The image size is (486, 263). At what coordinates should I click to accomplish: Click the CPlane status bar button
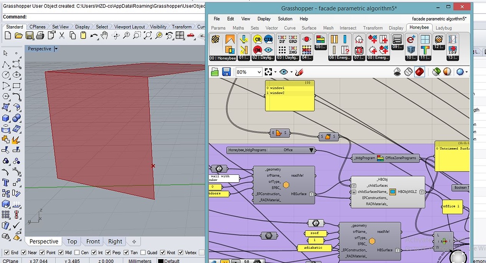10,261
